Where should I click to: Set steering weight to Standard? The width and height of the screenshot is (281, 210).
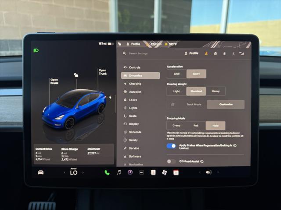[x=196, y=91]
